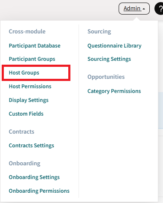This screenshot has width=163, height=203.
Task: Click the Sourcing section heading
Action: pyautogui.click(x=99, y=32)
